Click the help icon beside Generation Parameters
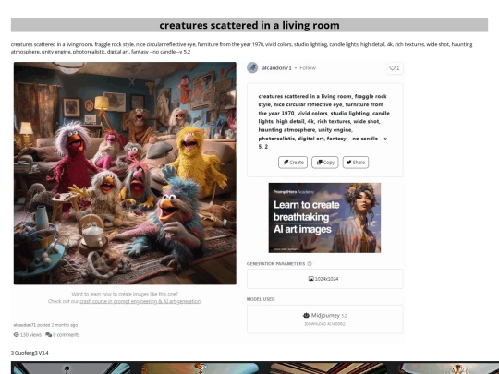499x374 pixels. click(310, 263)
